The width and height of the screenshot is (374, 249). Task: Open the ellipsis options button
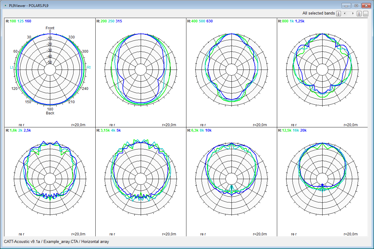(x=366, y=14)
